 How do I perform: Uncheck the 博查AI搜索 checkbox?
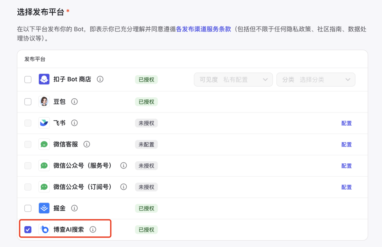[x=28, y=230]
